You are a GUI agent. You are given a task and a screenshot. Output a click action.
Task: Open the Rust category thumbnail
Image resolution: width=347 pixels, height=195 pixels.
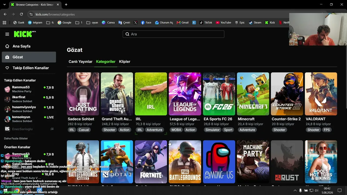click(x=287, y=162)
